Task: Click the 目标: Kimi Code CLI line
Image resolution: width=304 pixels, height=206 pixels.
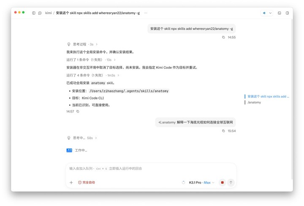Action: [x=88, y=98]
